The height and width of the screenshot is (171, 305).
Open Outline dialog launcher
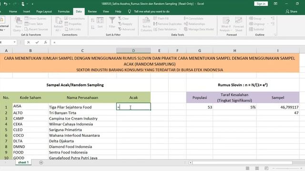point(275,35)
